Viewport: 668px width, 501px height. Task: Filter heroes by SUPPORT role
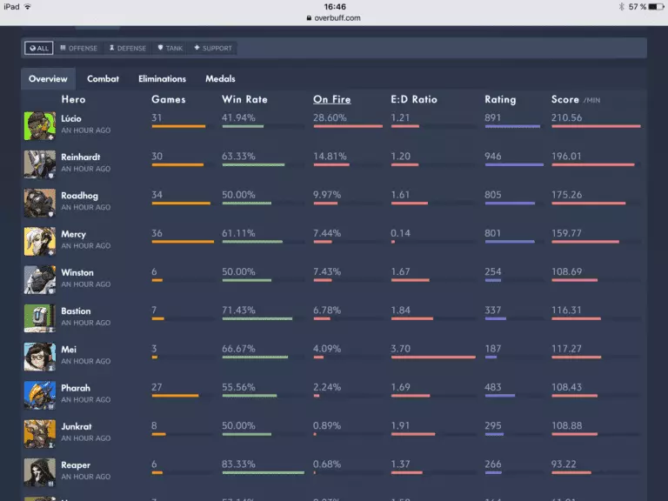213,48
